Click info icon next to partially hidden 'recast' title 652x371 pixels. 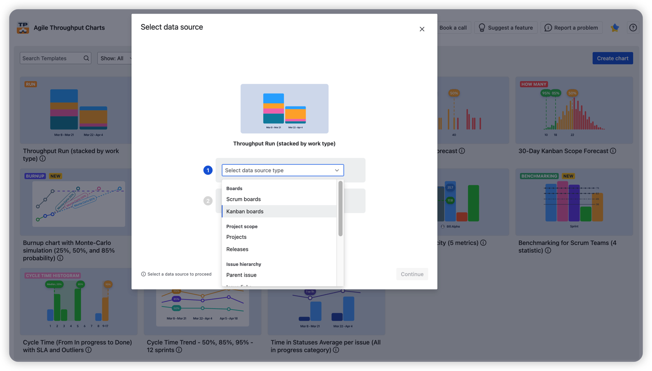pos(462,151)
